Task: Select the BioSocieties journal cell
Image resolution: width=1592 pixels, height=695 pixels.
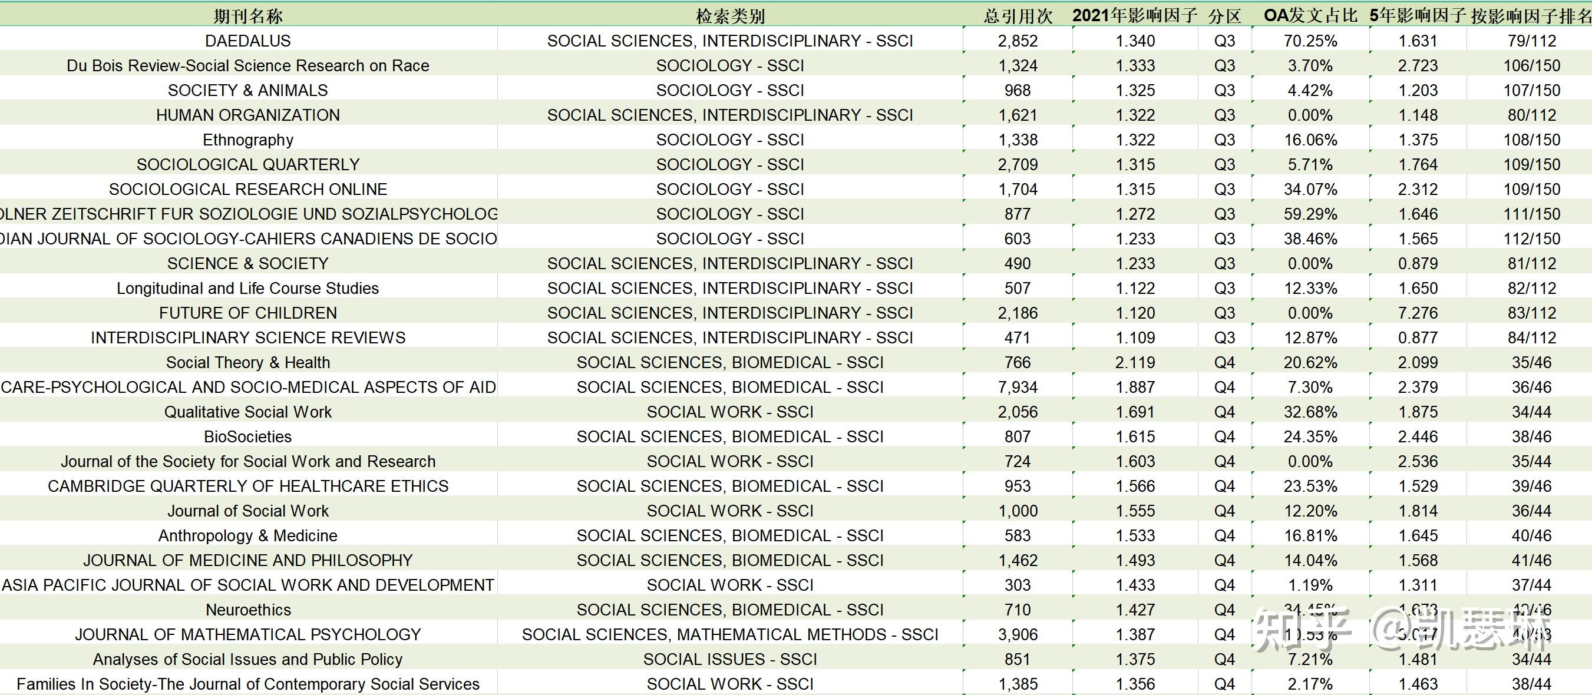Action: click(248, 437)
